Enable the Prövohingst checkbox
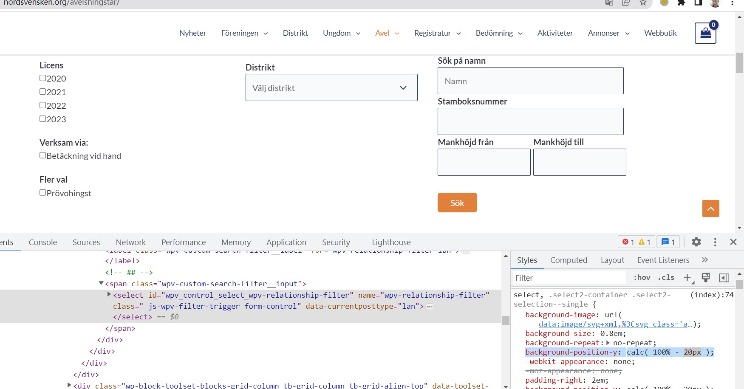 click(x=43, y=193)
